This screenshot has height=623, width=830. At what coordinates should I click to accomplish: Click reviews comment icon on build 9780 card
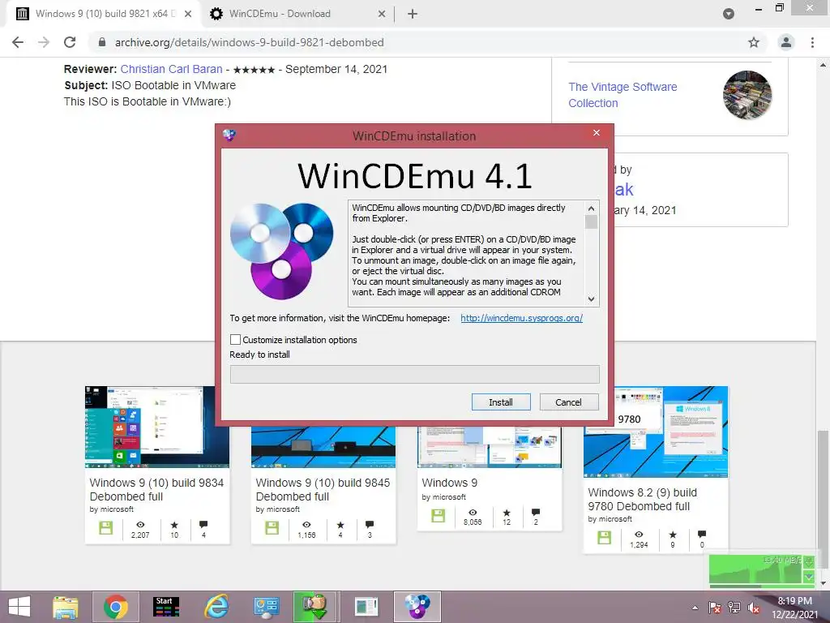tap(702, 534)
